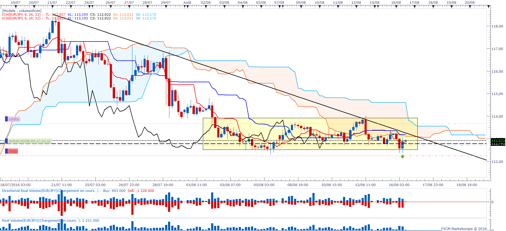Click the Août month label on top axis
Viewport: 506px width, 231px height.
[187, 3]
